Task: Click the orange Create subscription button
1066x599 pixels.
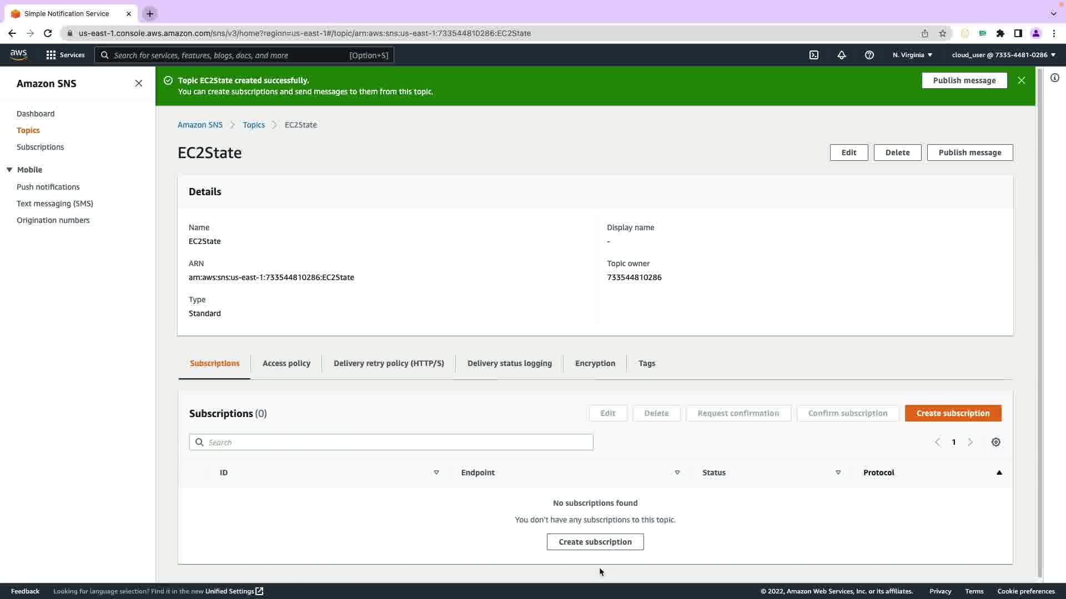Action: pyautogui.click(x=953, y=413)
